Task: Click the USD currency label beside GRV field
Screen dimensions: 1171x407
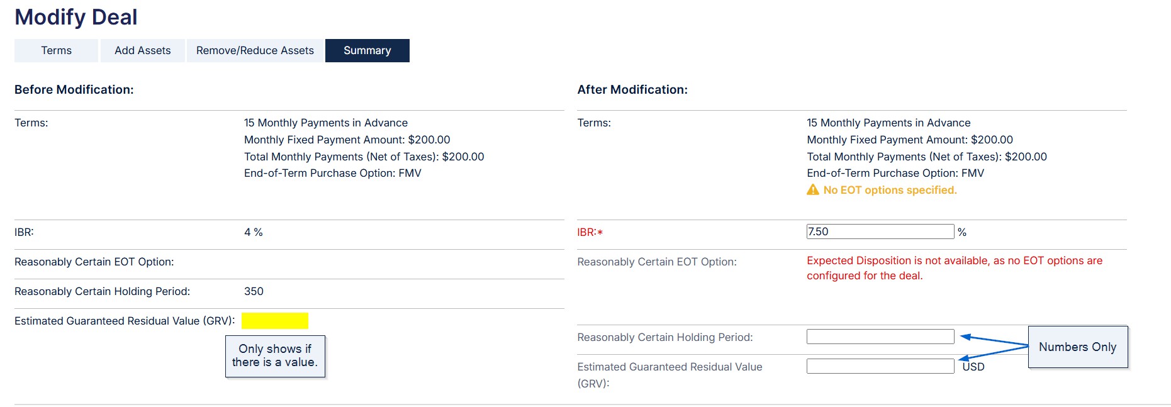Action: (973, 367)
